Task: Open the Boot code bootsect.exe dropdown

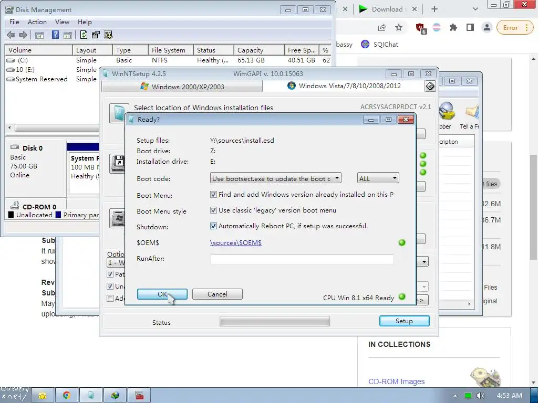Action: [275, 178]
